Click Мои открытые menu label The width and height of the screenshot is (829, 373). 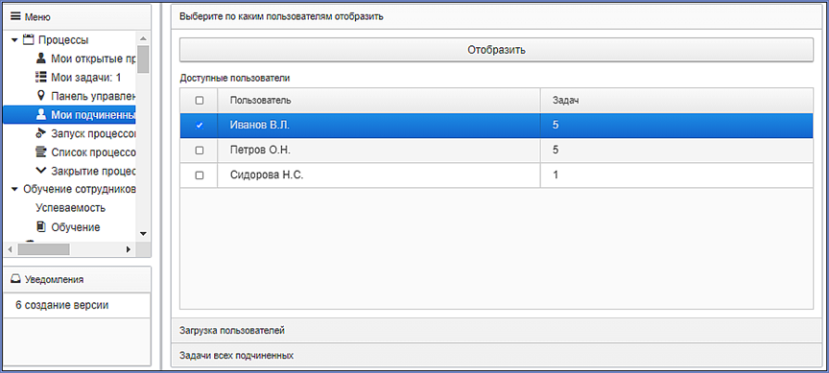click(94, 58)
